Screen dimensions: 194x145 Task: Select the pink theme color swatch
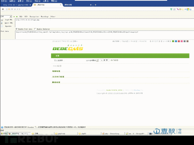point(182,41)
